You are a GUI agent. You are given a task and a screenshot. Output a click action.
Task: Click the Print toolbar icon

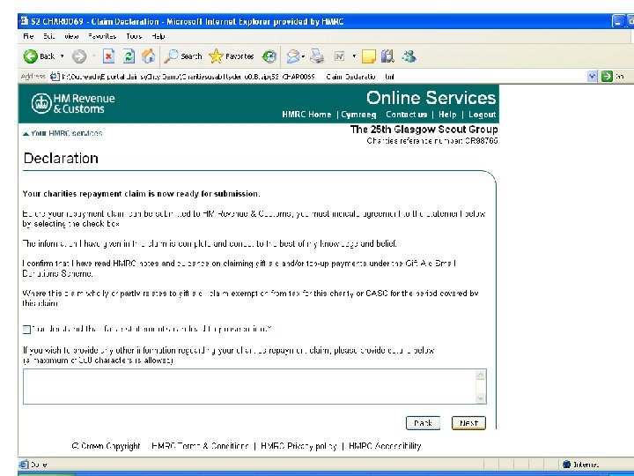(317, 56)
